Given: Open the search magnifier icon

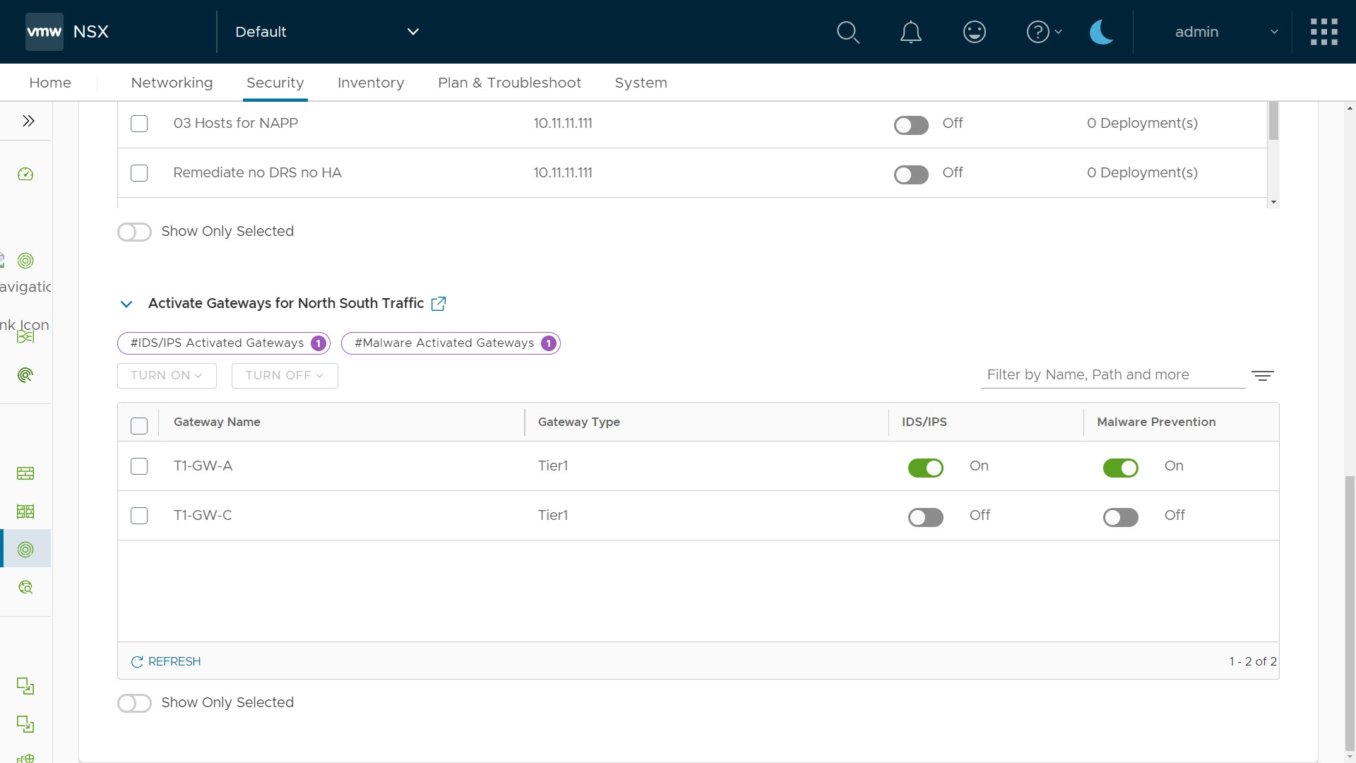Looking at the screenshot, I should pyautogui.click(x=847, y=32).
